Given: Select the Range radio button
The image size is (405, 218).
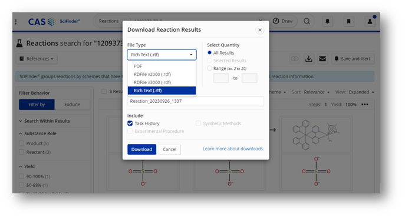Looking at the screenshot, I should [209, 68].
